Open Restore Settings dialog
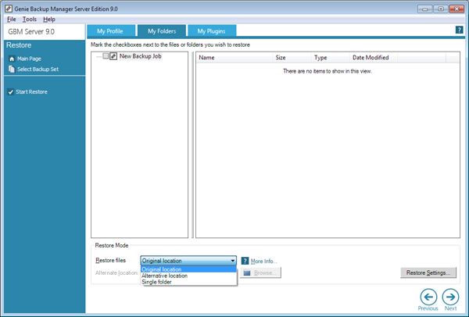The image size is (469, 317). click(x=428, y=272)
